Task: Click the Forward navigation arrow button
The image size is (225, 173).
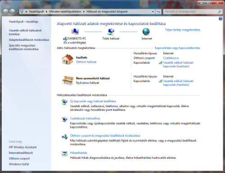Action: (x=13, y=12)
